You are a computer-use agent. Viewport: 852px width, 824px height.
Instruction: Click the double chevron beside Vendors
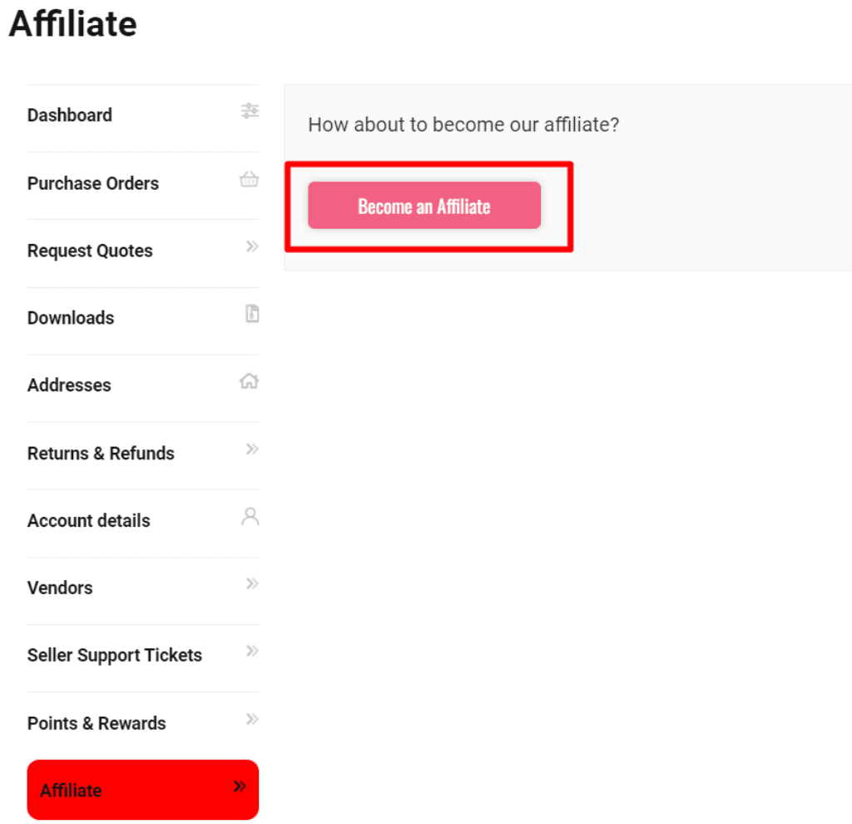(252, 584)
